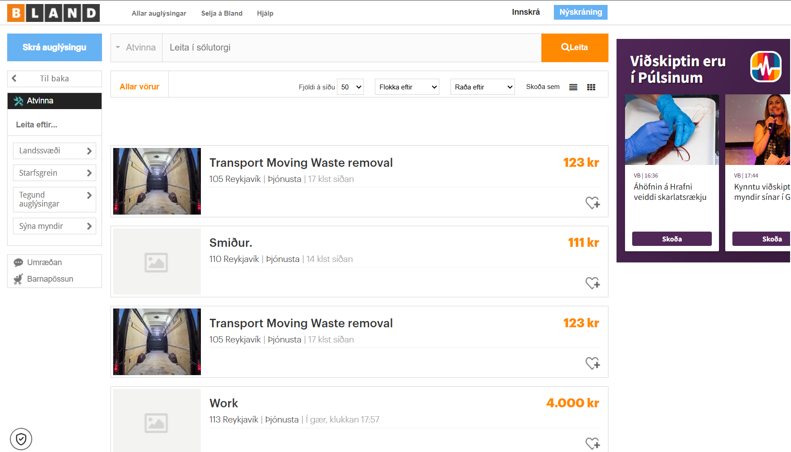The width and height of the screenshot is (791, 452).
Task: Open the Fjöldi á síðu 50 dropdown
Action: click(x=350, y=87)
